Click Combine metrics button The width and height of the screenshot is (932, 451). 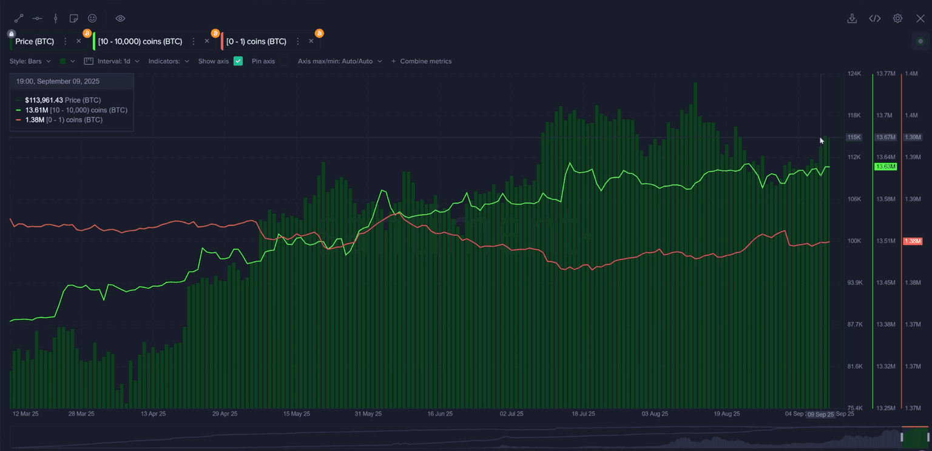421,61
